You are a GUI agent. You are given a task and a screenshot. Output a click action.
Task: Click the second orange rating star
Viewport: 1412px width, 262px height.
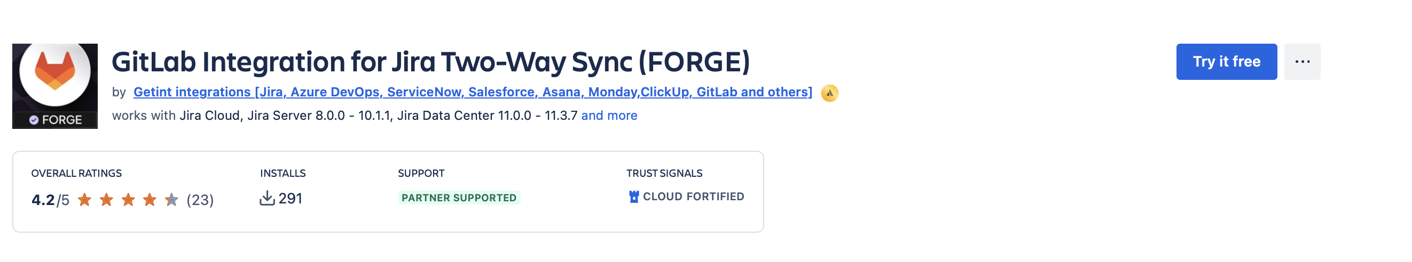point(106,200)
